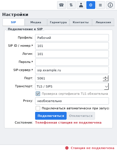Image resolution: width=117 pixels, height=151 pixels.
Task: Open the contacts person icon
Action: click(81, 5)
